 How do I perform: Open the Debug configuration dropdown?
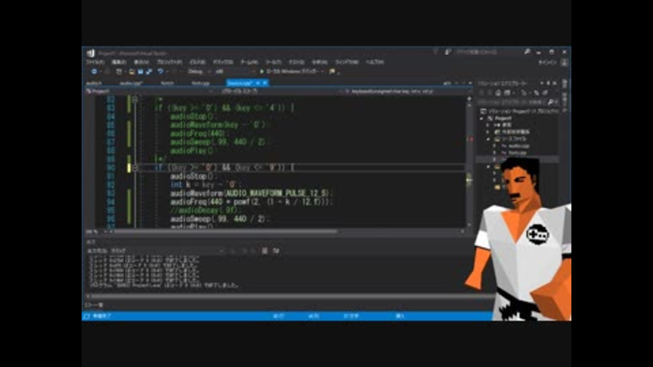click(x=198, y=71)
